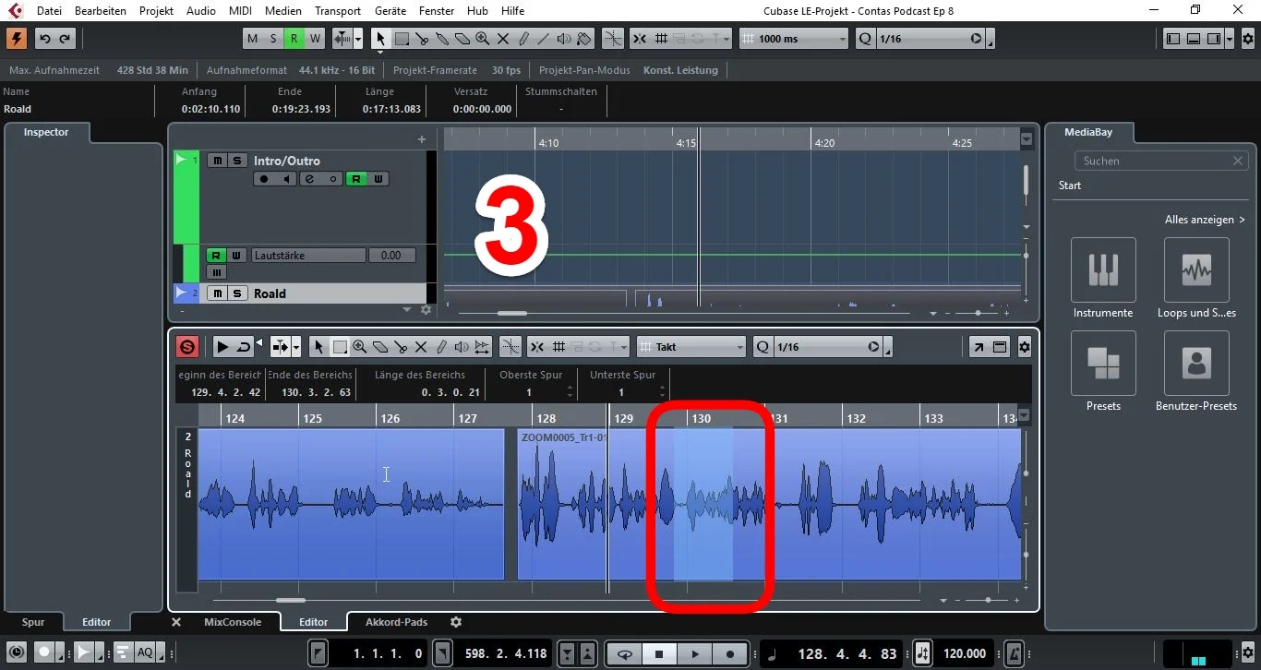
Task: Click the Lautstärke volume slider field
Action: pyautogui.click(x=308, y=256)
